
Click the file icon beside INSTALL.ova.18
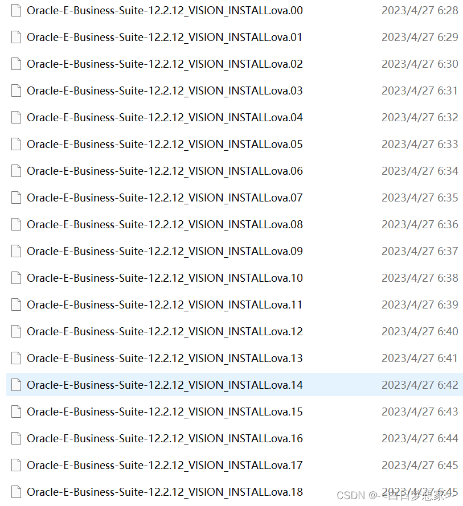tap(15, 492)
